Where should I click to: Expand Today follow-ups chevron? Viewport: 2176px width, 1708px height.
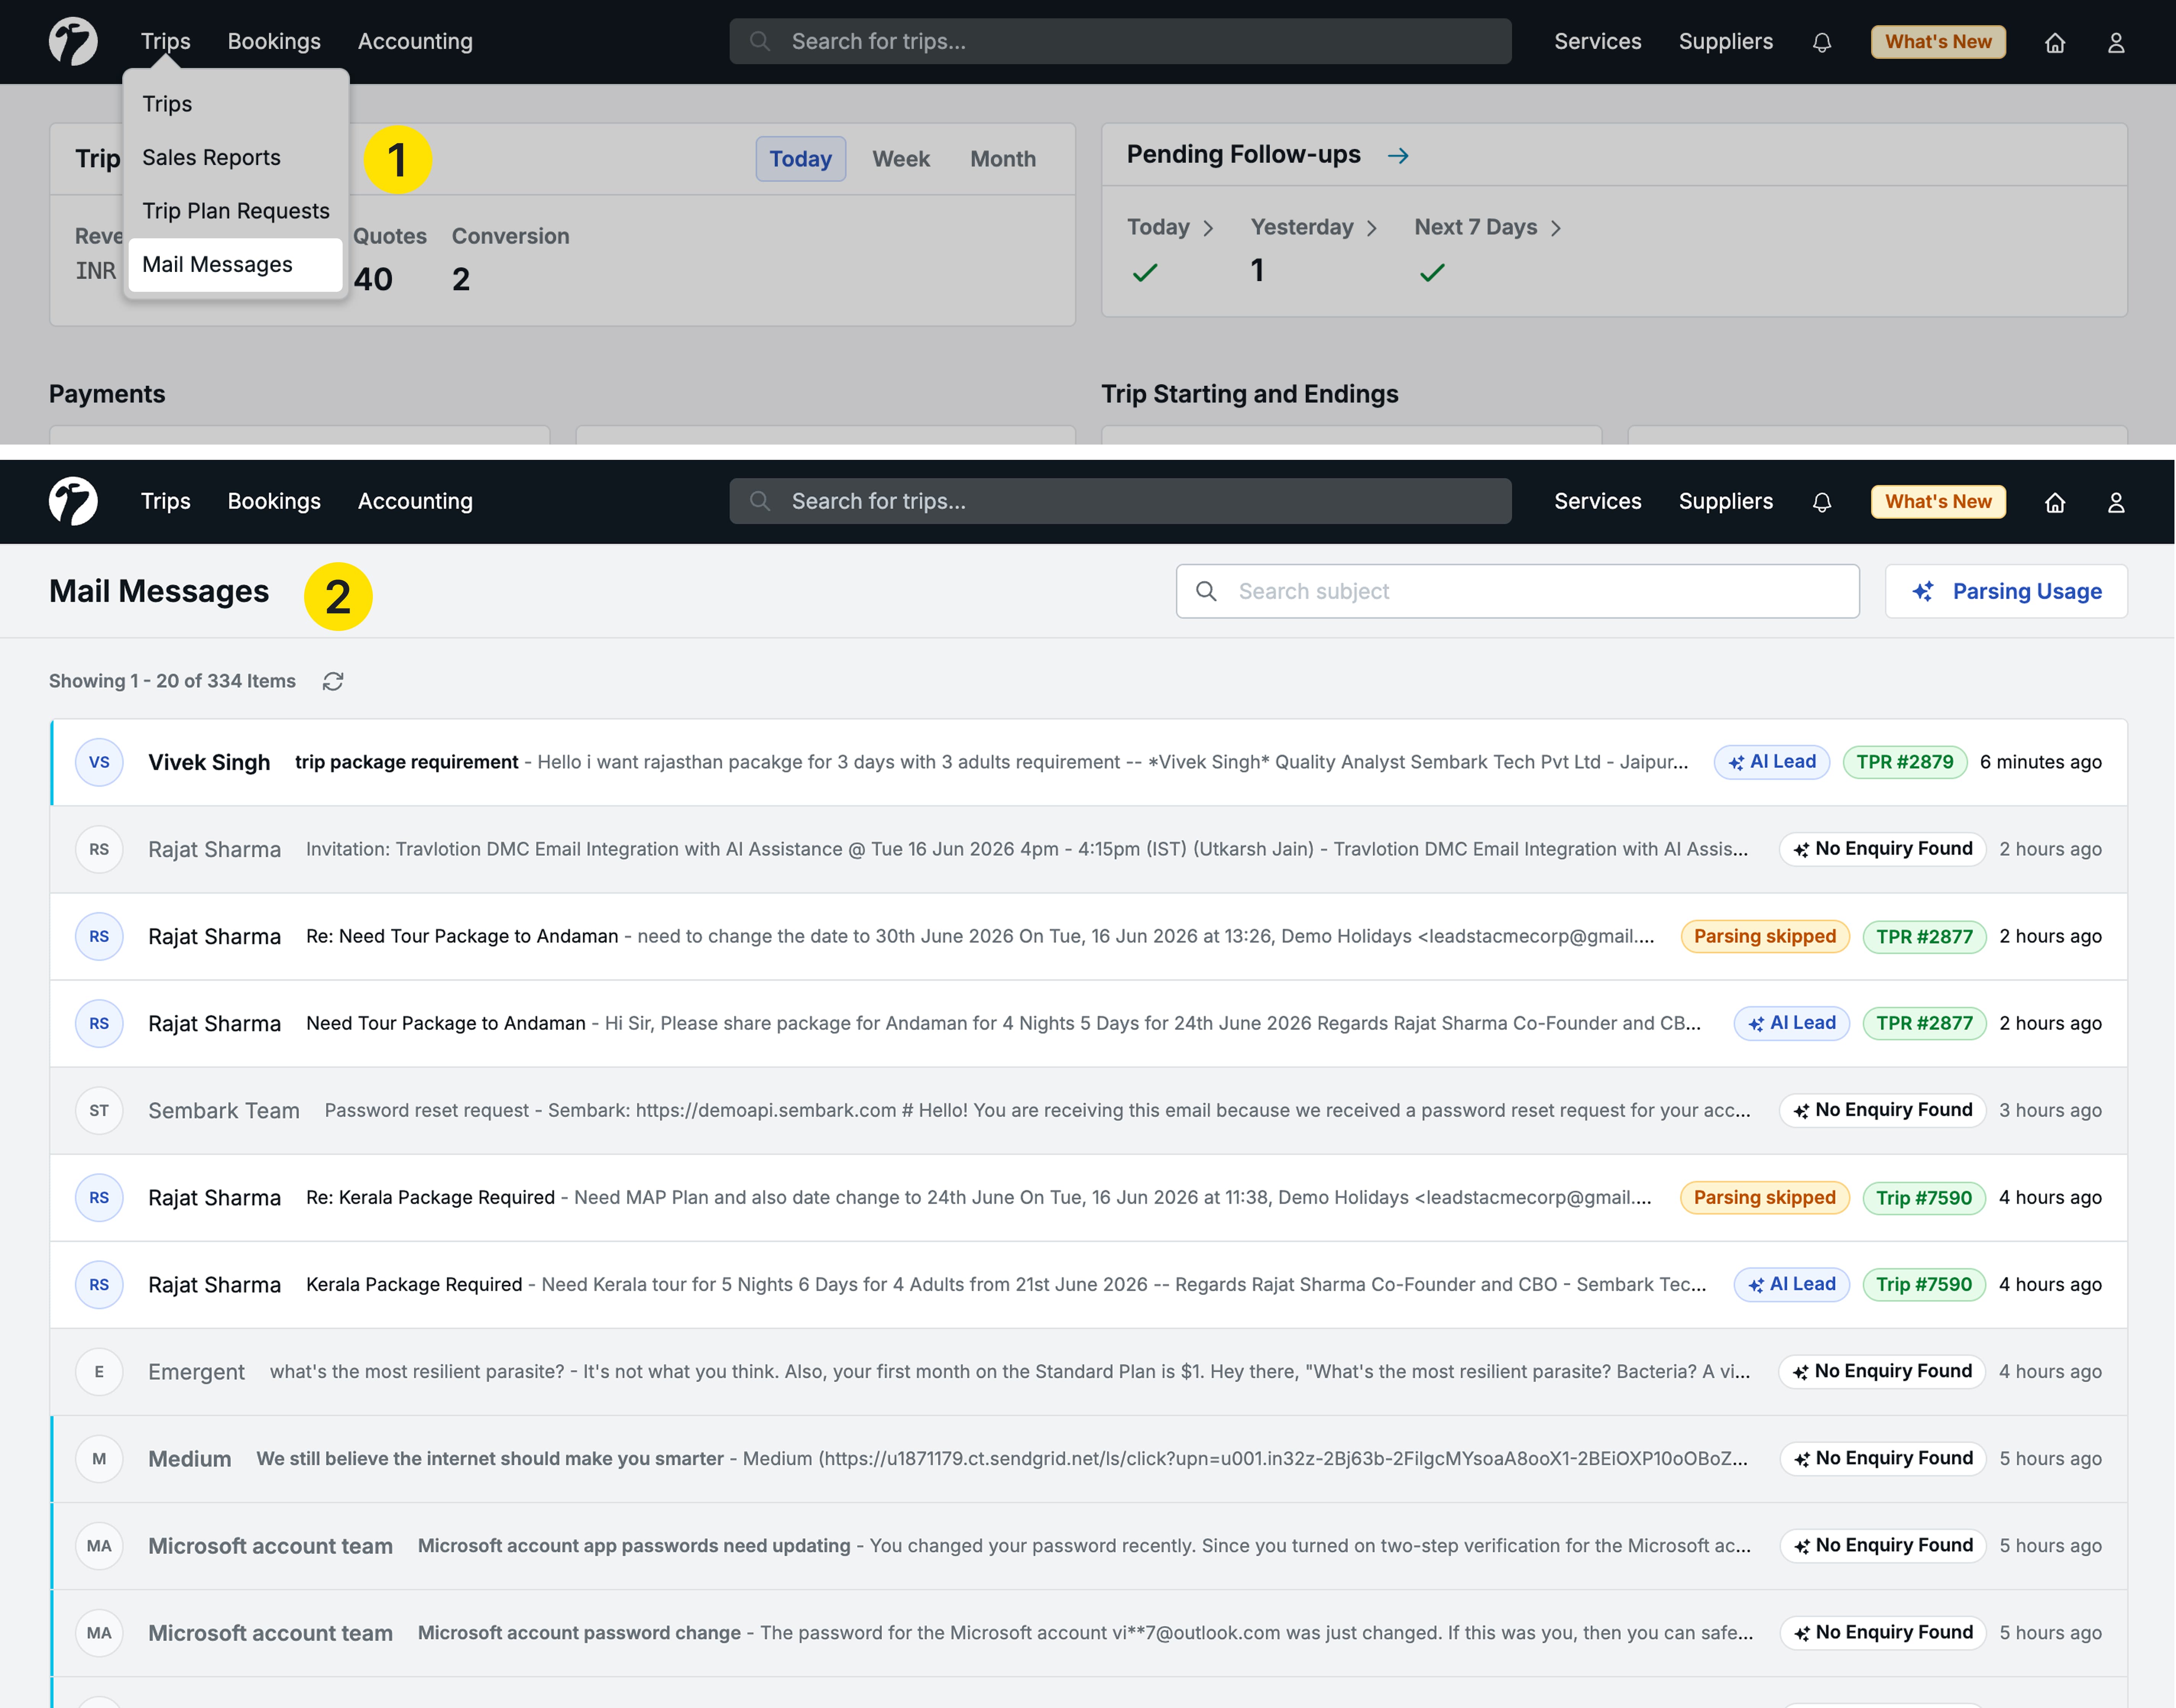pyautogui.click(x=1208, y=228)
